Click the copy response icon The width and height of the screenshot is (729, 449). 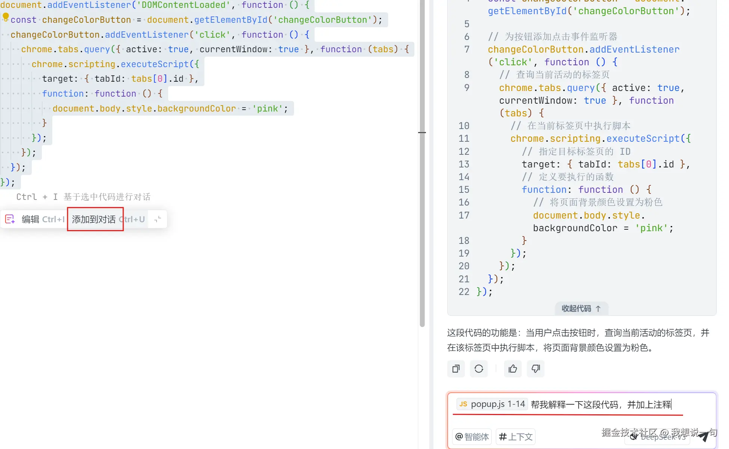[x=456, y=369]
